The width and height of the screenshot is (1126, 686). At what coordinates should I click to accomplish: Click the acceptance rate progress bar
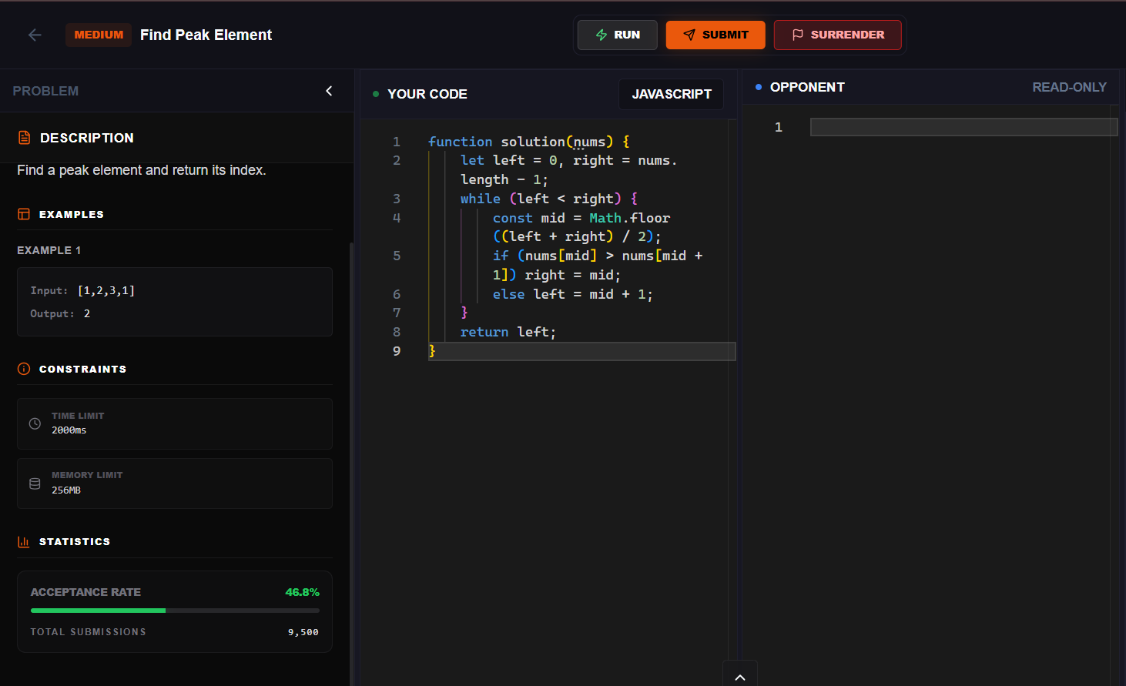175,611
